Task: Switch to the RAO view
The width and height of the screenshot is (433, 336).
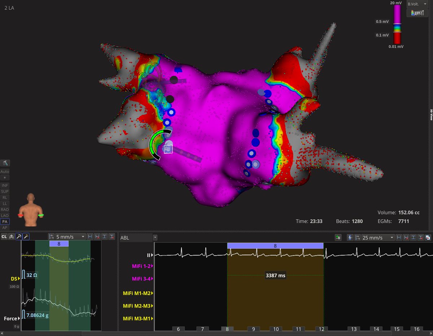Action: click(5, 209)
